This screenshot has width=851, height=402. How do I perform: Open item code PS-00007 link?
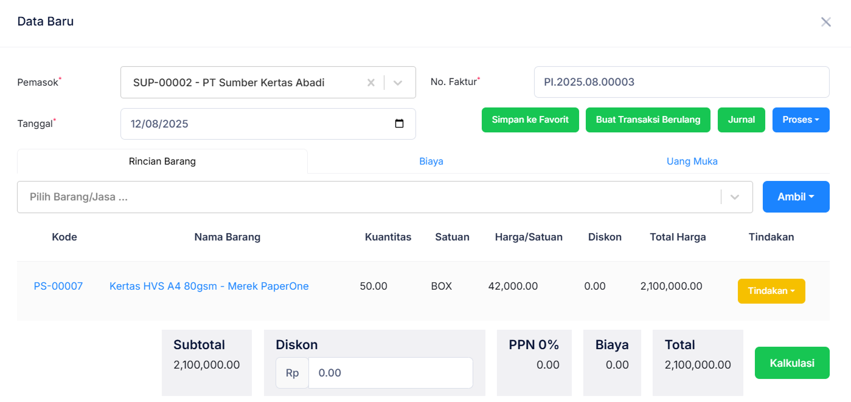point(58,286)
